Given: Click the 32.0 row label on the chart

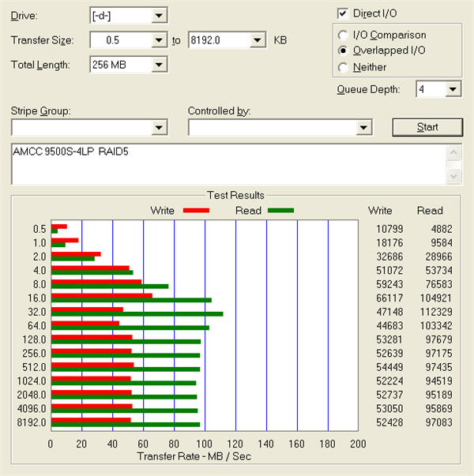Looking at the screenshot, I should click(37, 312).
